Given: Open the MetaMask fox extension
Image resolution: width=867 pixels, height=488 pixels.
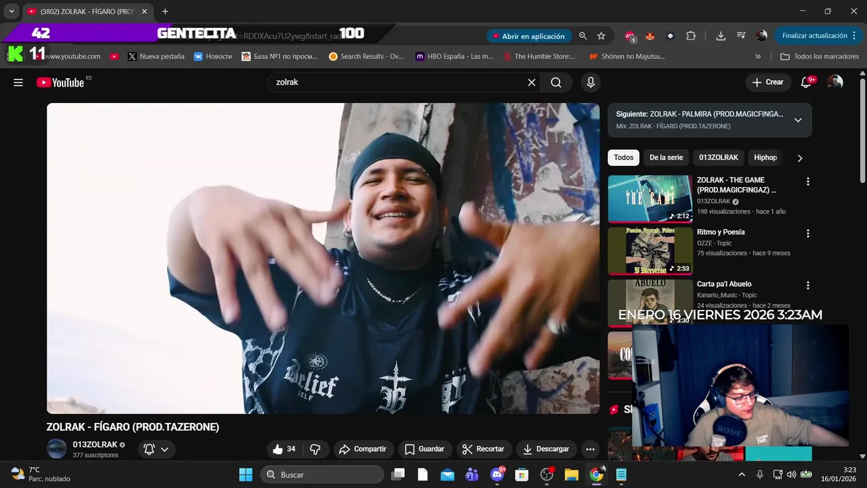Looking at the screenshot, I should (x=650, y=36).
